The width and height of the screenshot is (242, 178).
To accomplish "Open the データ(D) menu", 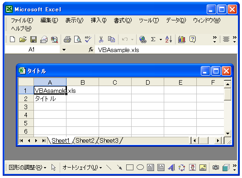I will coord(176,20).
